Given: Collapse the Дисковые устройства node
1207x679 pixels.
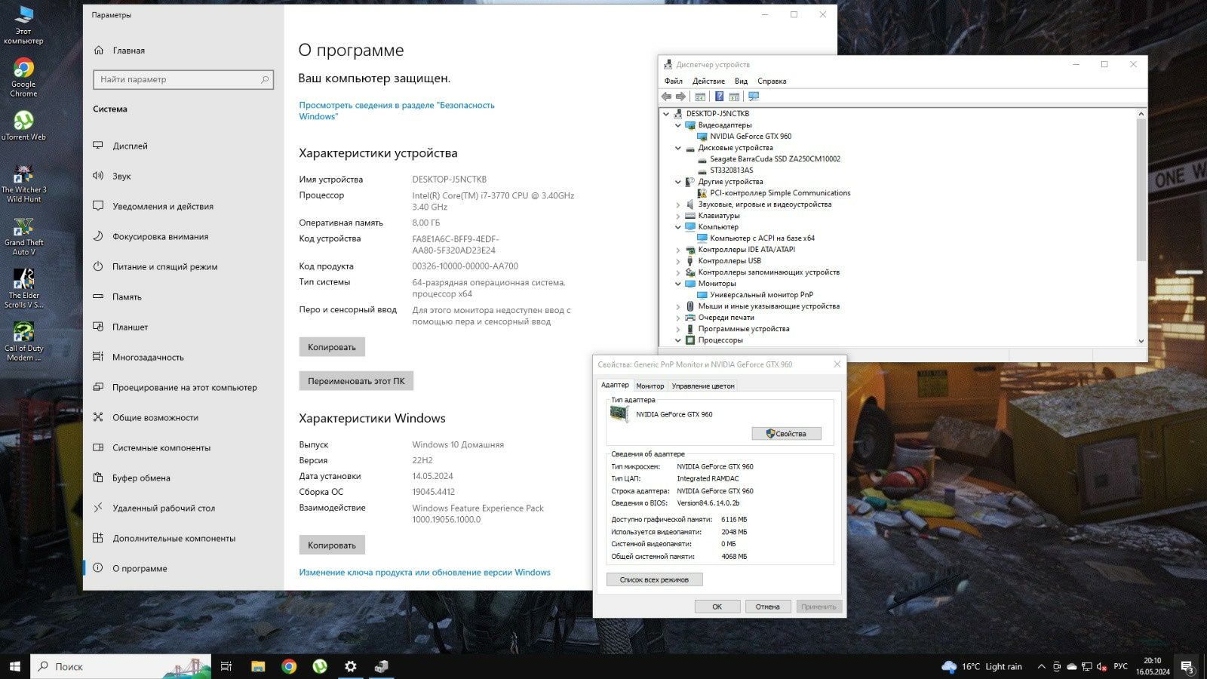Looking at the screenshot, I should 677,148.
